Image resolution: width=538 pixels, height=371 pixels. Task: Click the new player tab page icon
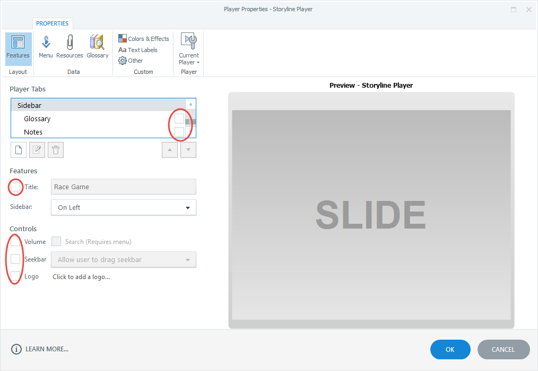(x=18, y=150)
